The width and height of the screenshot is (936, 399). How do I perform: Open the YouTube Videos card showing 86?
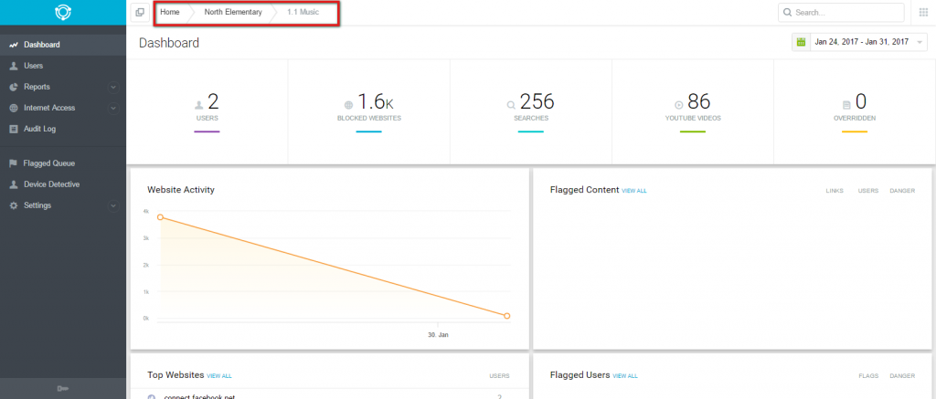693,111
